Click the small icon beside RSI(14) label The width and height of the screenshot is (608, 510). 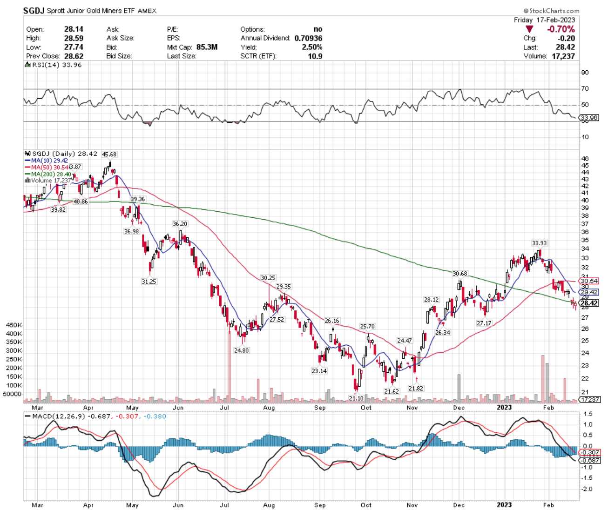point(27,65)
